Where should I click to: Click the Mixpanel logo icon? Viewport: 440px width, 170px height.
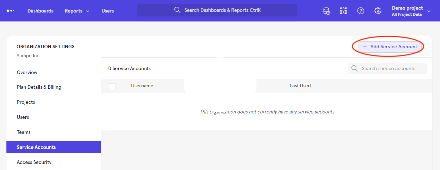[10, 11]
